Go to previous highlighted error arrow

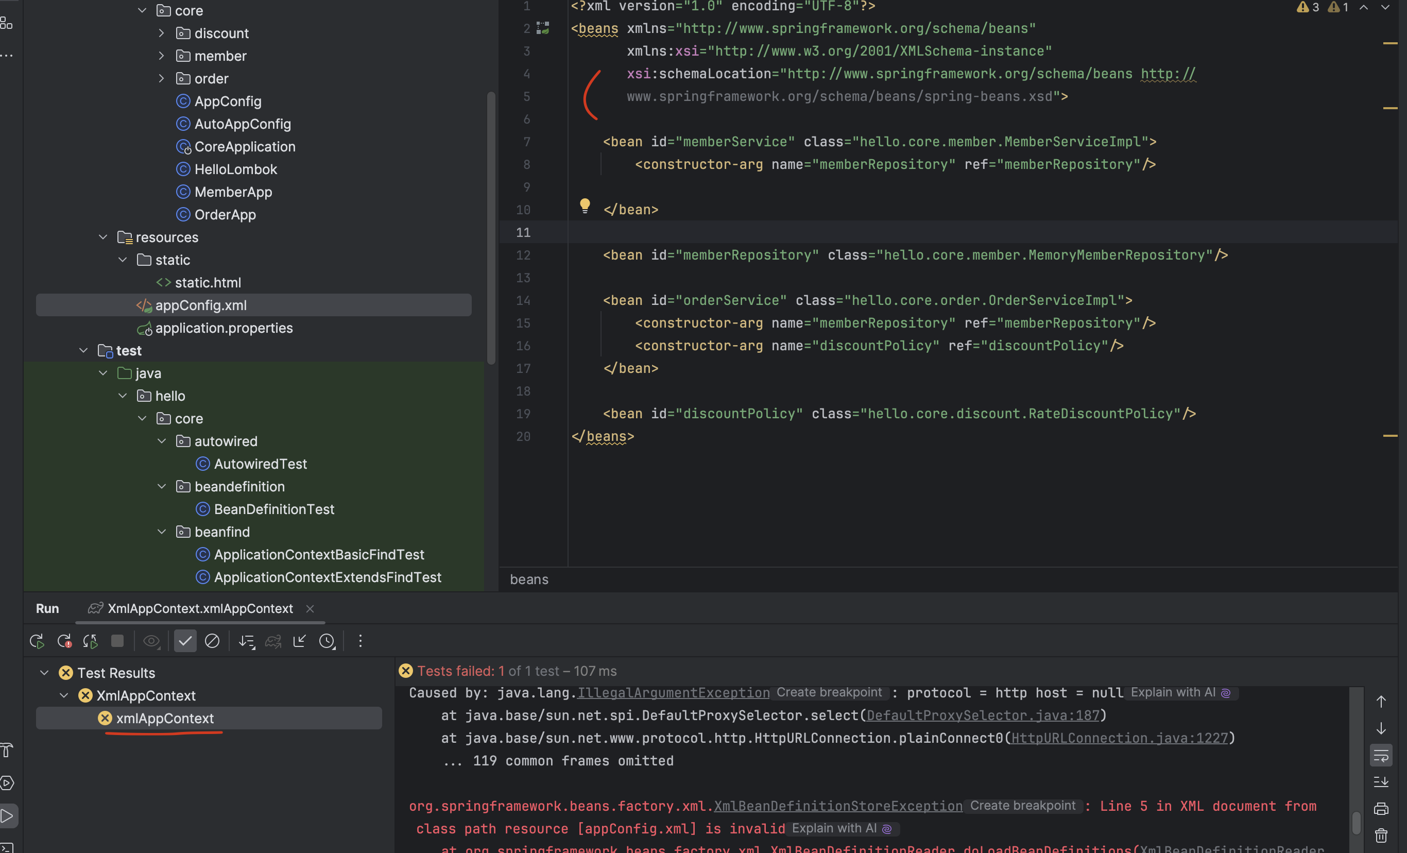(x=1364, y=7)
